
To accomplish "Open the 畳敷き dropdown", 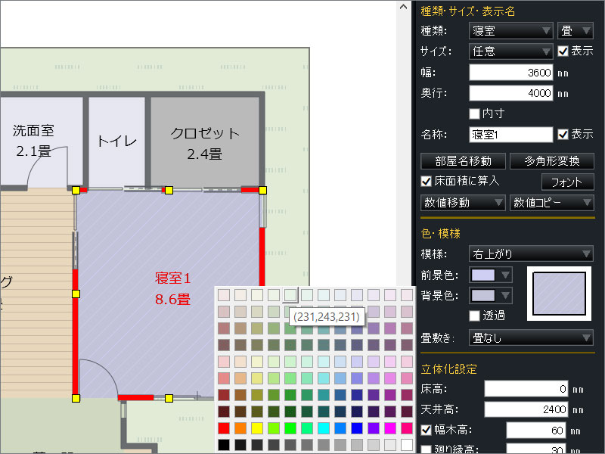I will 531,337.
